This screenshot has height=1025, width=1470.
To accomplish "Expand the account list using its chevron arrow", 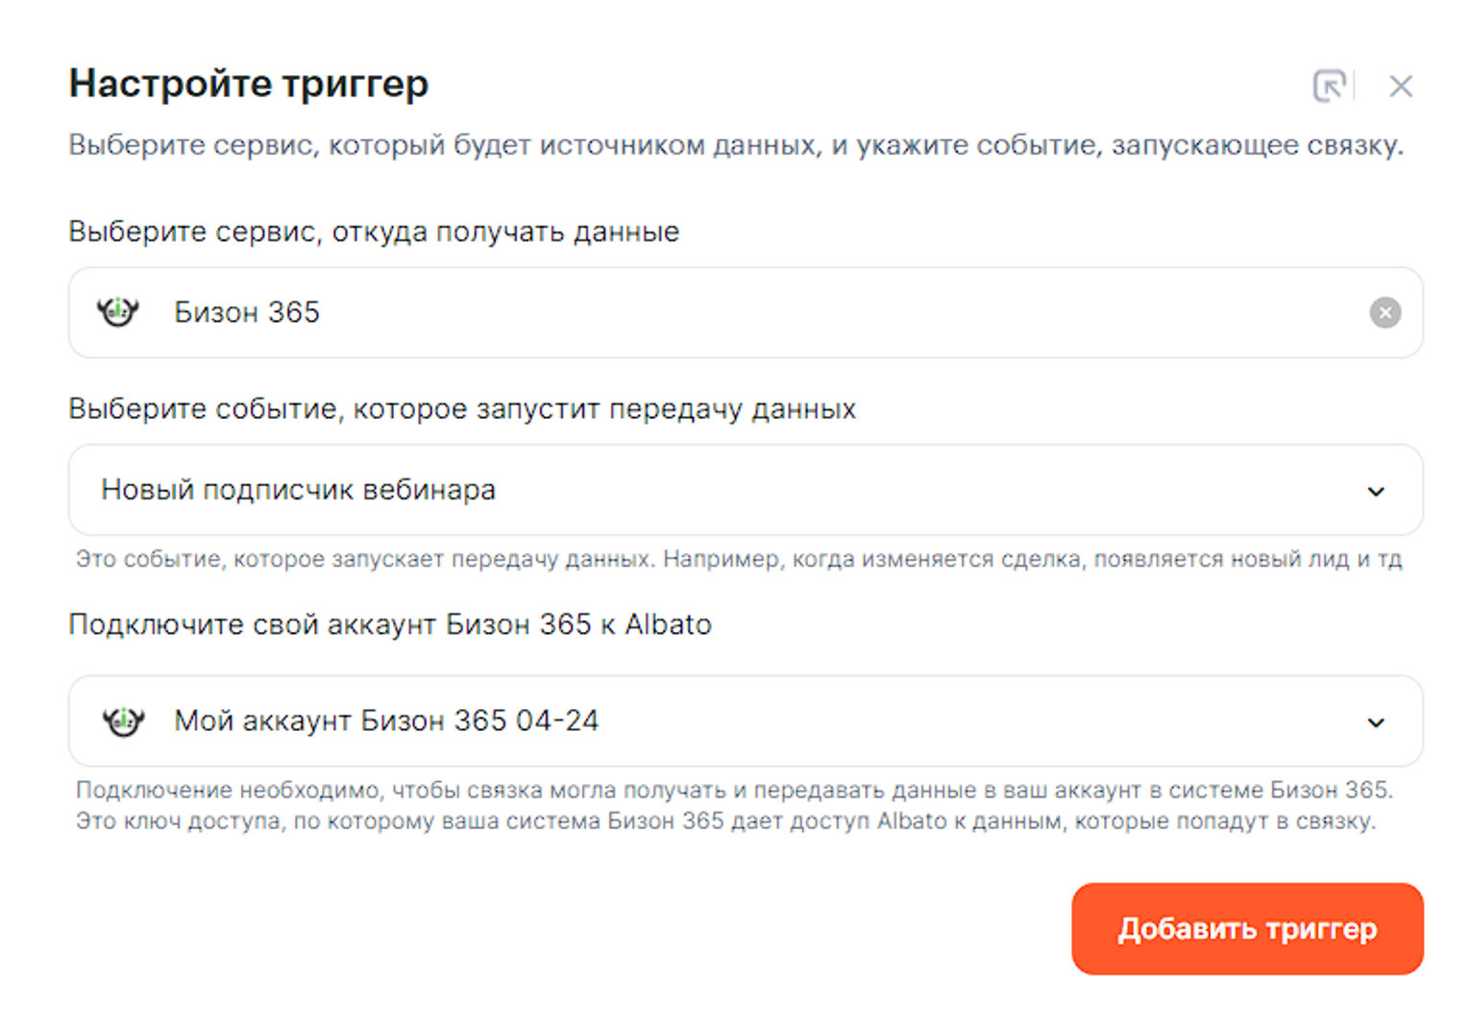I will (x=1376, y=722).
